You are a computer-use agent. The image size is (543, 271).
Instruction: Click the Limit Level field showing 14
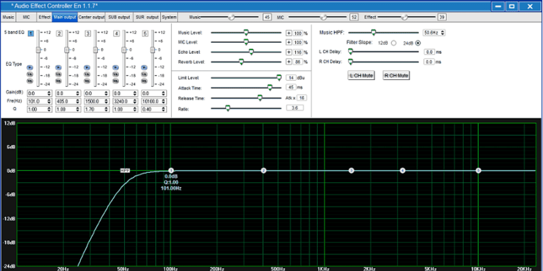coord(291,78)
